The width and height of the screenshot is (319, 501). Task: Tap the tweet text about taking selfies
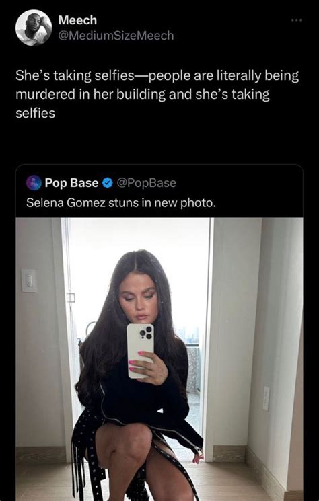click(x=157, y=94)
